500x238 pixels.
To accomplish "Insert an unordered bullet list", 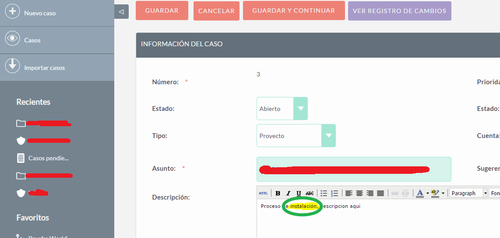I will point(324,193).
